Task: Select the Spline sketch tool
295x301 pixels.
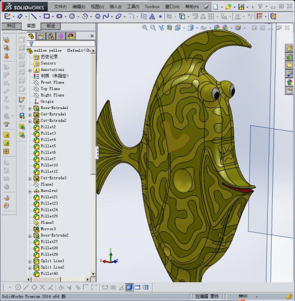Action: [106, 16]
